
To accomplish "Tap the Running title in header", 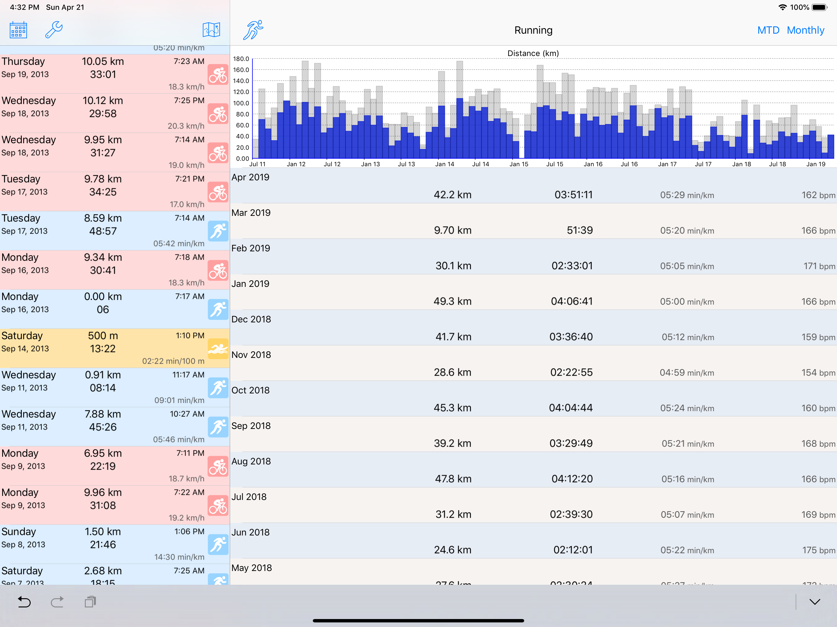I will click(533, 30).
